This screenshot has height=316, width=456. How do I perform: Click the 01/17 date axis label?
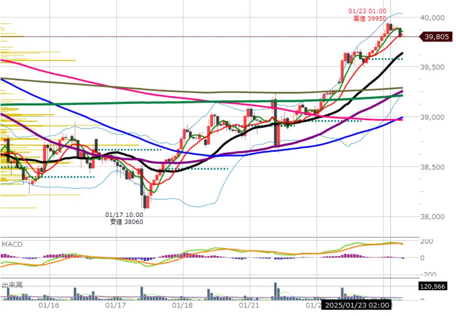(116, 305)
